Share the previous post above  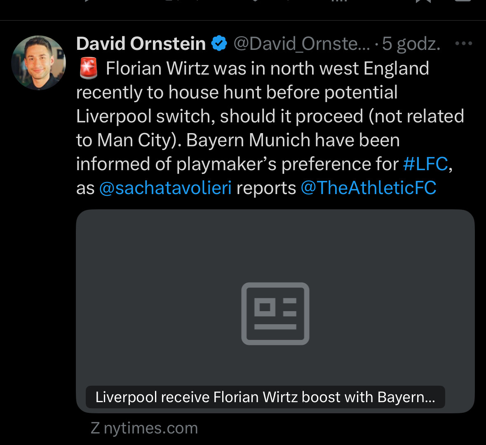point(463,1)
